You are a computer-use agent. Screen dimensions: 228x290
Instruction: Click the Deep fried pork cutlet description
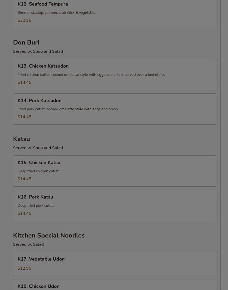pos(36,206)
